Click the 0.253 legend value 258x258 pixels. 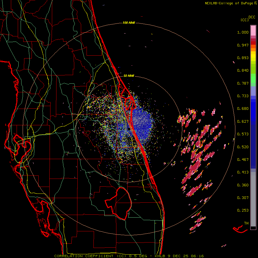(243, 210)
